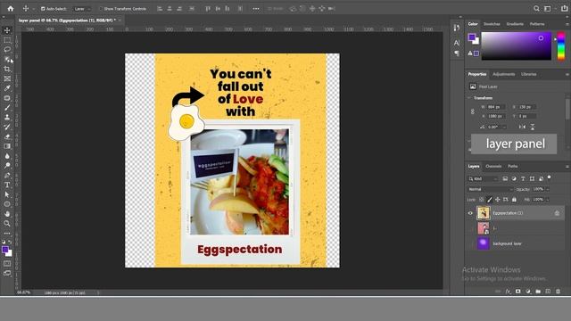The width and height of the screenshot is (571, 321).
Task: Toggle lock all padlock in Layers panel
Action: coord(514,200)
